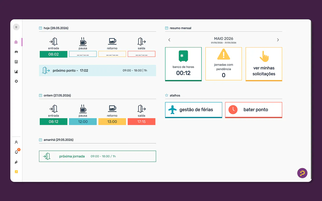This screenshot has height=201, width=322.
Task: Open the gestão de férias shortcut
Action: [x=193, y=110]
